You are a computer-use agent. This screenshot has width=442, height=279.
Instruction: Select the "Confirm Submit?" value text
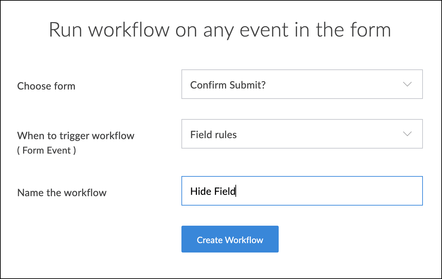228,85
